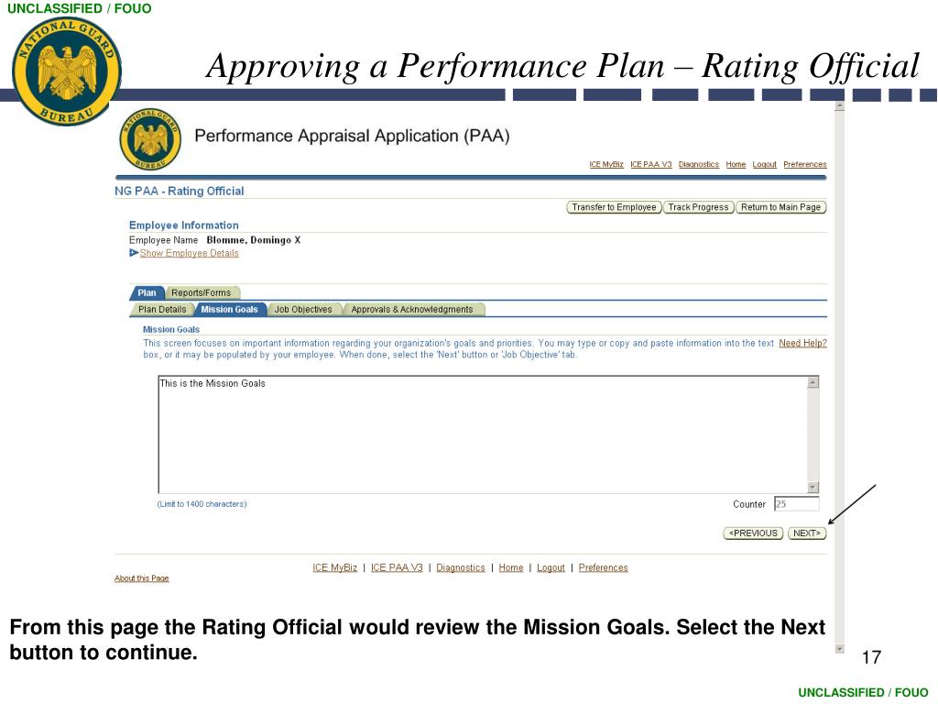Open the Job Objectives subtab
Image resolution: width=938 pixels, height=704 pixels.
point(303,310)
